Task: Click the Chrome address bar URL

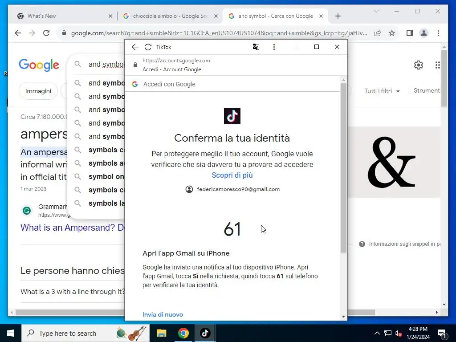Action: pos(219,33)
